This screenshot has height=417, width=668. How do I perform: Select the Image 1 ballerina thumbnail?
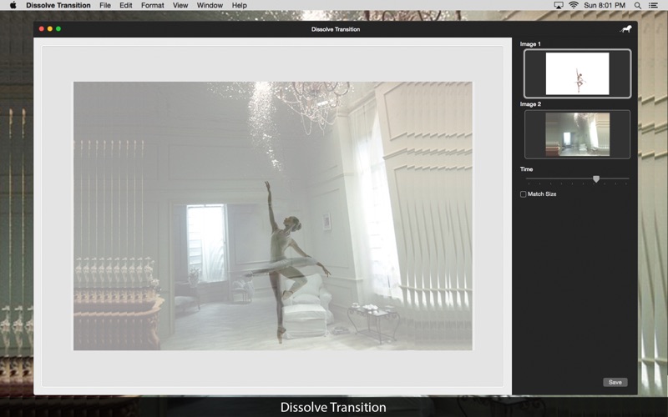[x=577, y=73]
